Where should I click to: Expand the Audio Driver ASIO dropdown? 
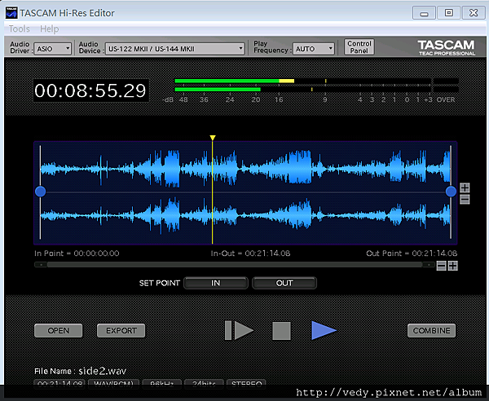tap(52, 49)
